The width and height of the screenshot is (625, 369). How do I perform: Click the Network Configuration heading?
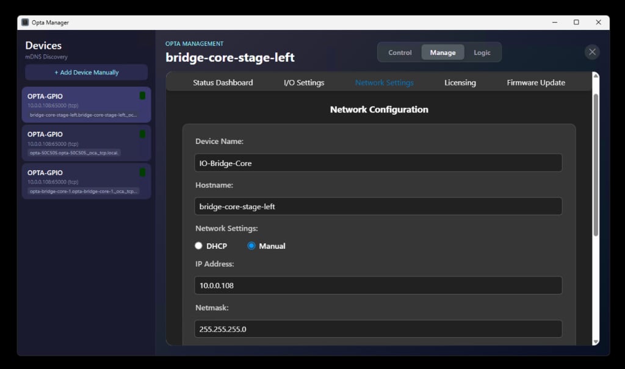click(379, 110)
